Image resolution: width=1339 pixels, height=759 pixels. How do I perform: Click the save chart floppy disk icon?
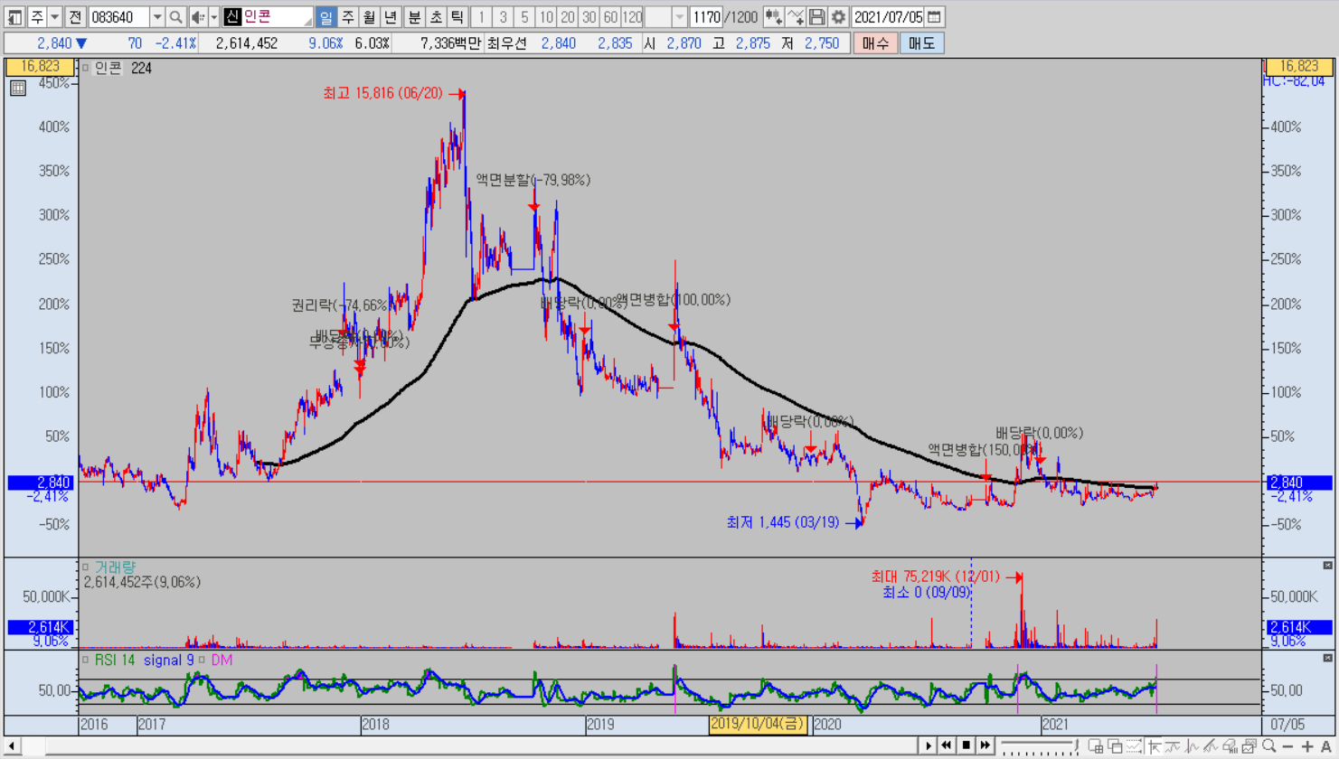(816, 17)
